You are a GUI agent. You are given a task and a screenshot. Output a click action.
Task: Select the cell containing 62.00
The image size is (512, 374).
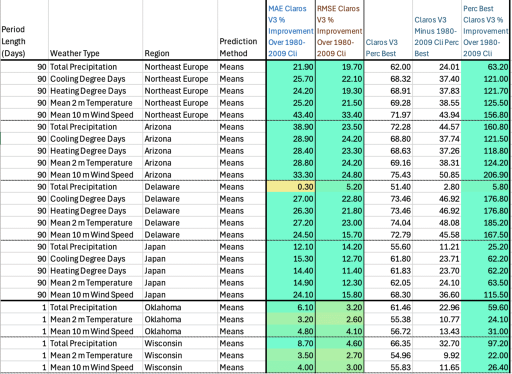[388, 67]
